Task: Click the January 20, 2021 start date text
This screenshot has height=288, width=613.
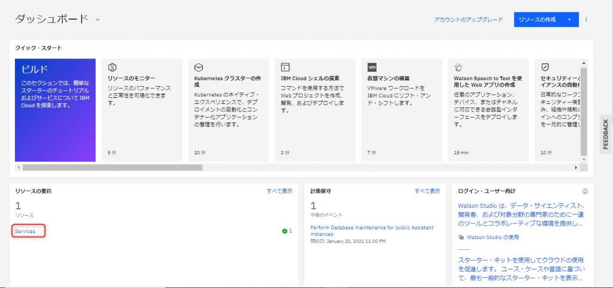Action: 348,241
